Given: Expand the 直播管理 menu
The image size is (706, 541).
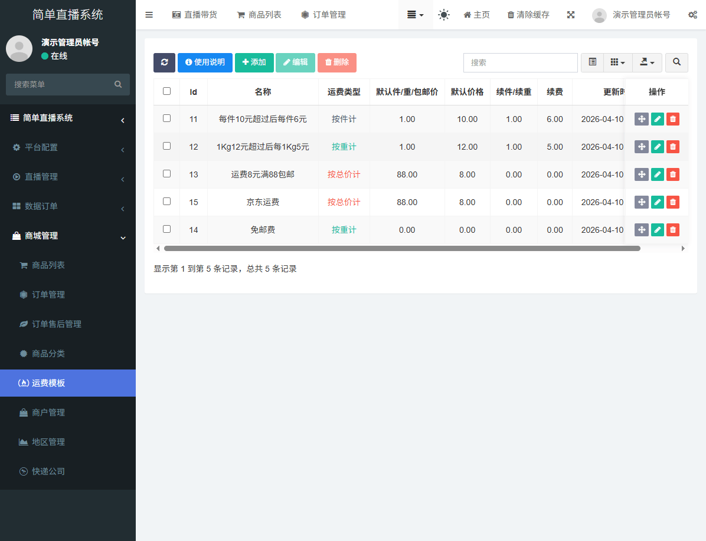Looking at the screenshot, I should coord(67,177).
